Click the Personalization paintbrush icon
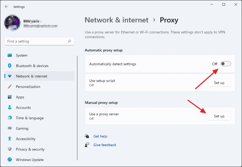 tap(10, 87)
